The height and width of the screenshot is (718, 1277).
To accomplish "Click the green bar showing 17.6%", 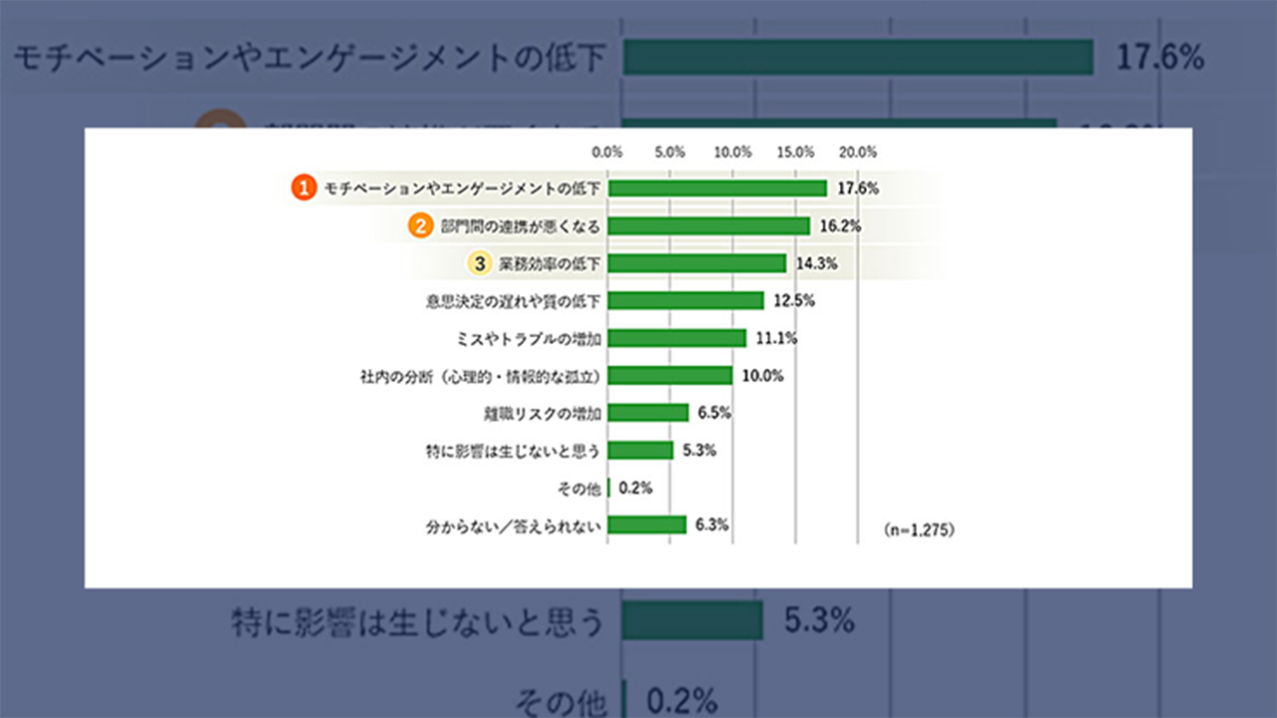I will point(717,188).
